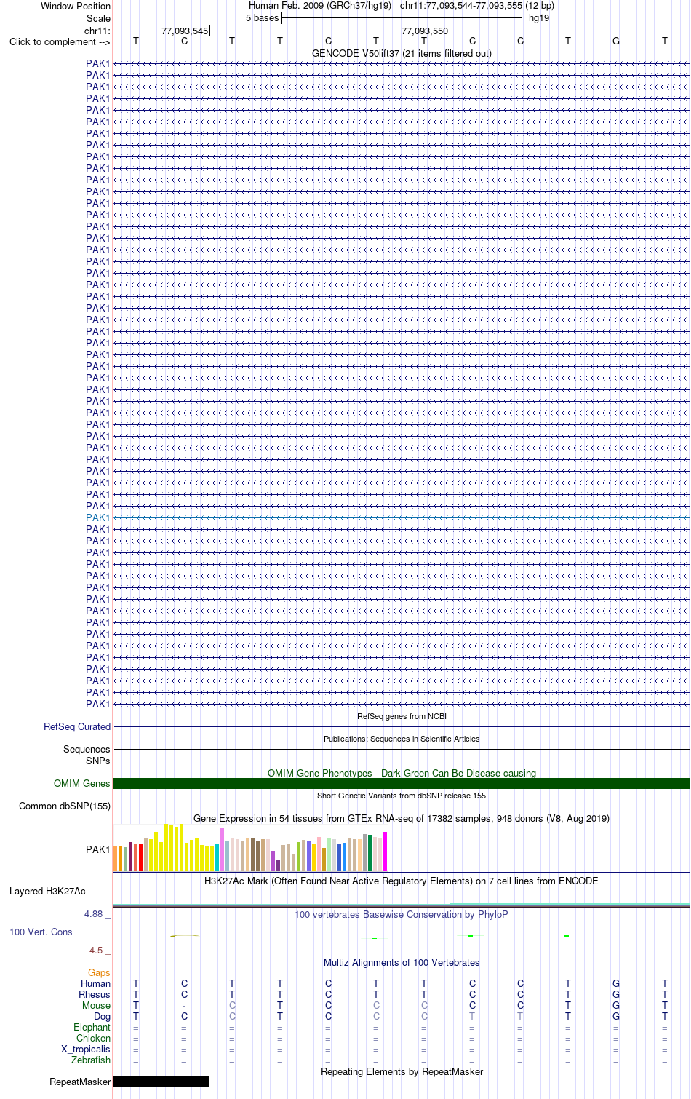Image resolution: width=691 pixels, height=1099 pixels.
Task: Click the bright green PhyloP conservation peak
Action: click(566, 935)
